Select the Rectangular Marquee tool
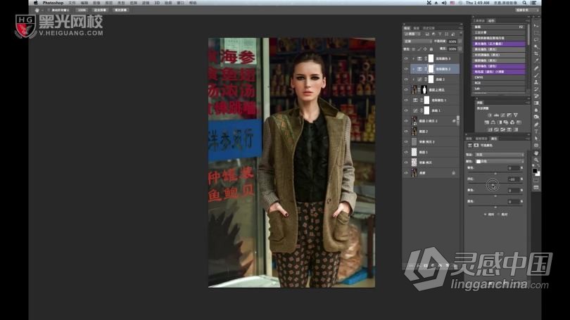The height and width of the screenshot is (320, 570). (536, 33)
